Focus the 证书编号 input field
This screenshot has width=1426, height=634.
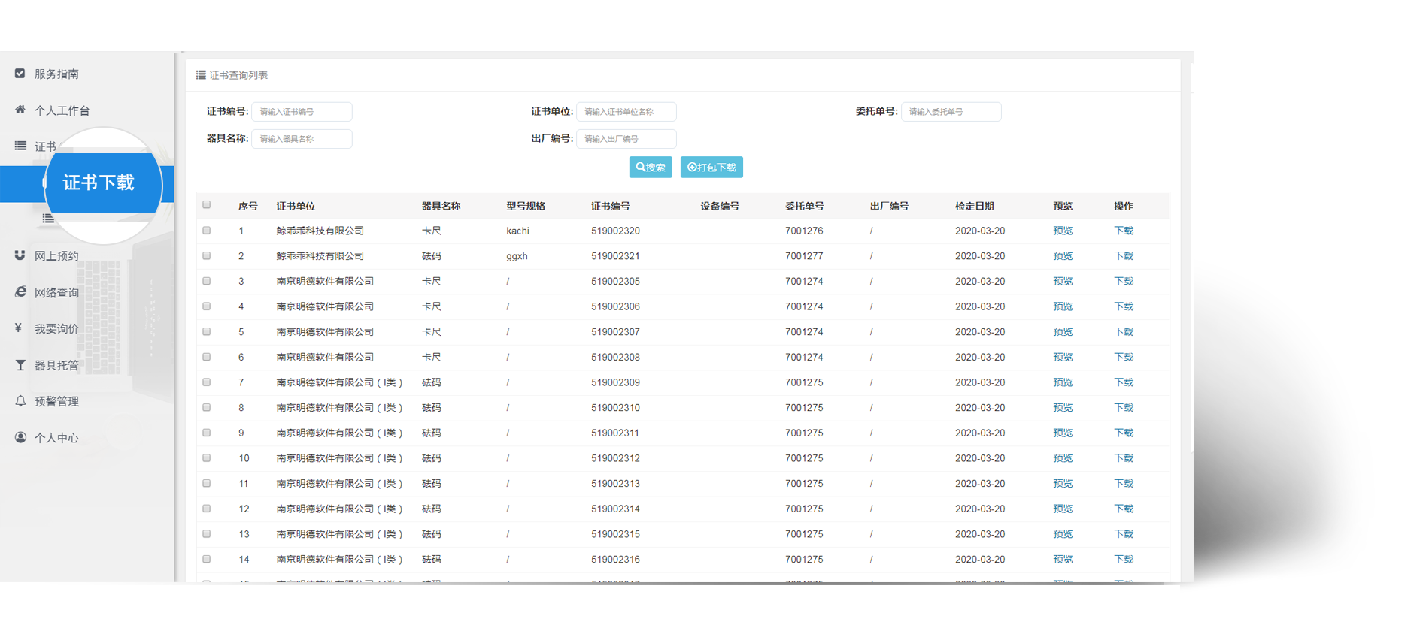[302, 112]
